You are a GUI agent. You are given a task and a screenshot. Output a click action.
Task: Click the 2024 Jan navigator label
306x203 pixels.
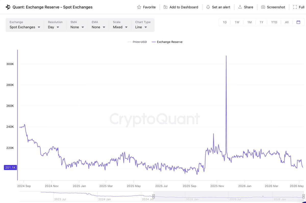(104, 199)
